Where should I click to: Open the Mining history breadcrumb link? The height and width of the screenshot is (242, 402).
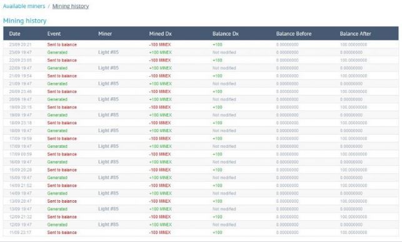pyautogui.click(x=71, y=6)
